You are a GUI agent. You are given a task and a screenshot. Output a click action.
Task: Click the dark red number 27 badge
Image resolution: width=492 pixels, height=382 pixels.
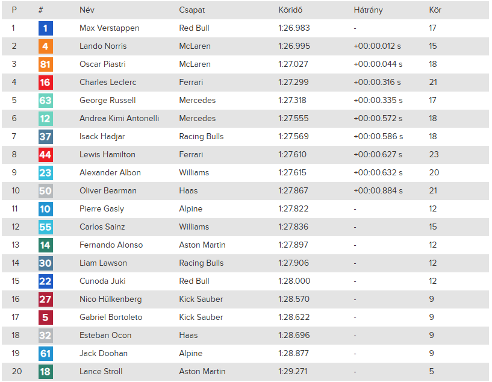[45, 299]
